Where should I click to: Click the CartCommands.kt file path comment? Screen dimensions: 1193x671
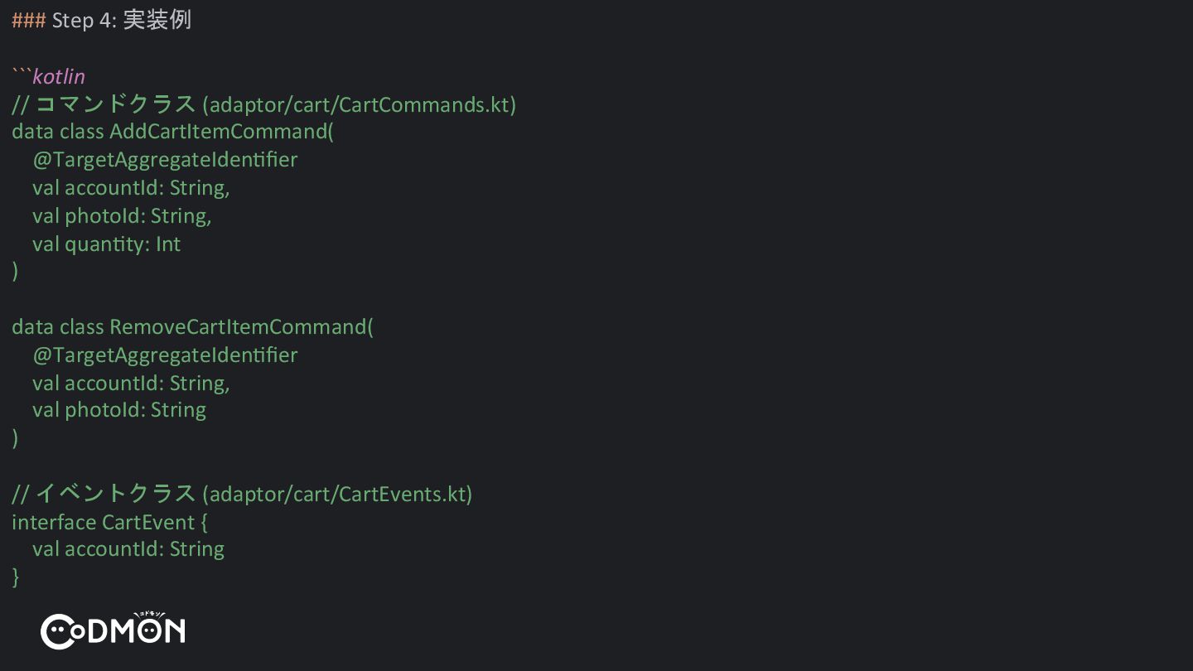coord(263,104)
